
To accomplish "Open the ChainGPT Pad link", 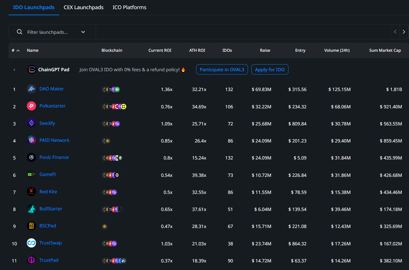I will tap(54, 69).
